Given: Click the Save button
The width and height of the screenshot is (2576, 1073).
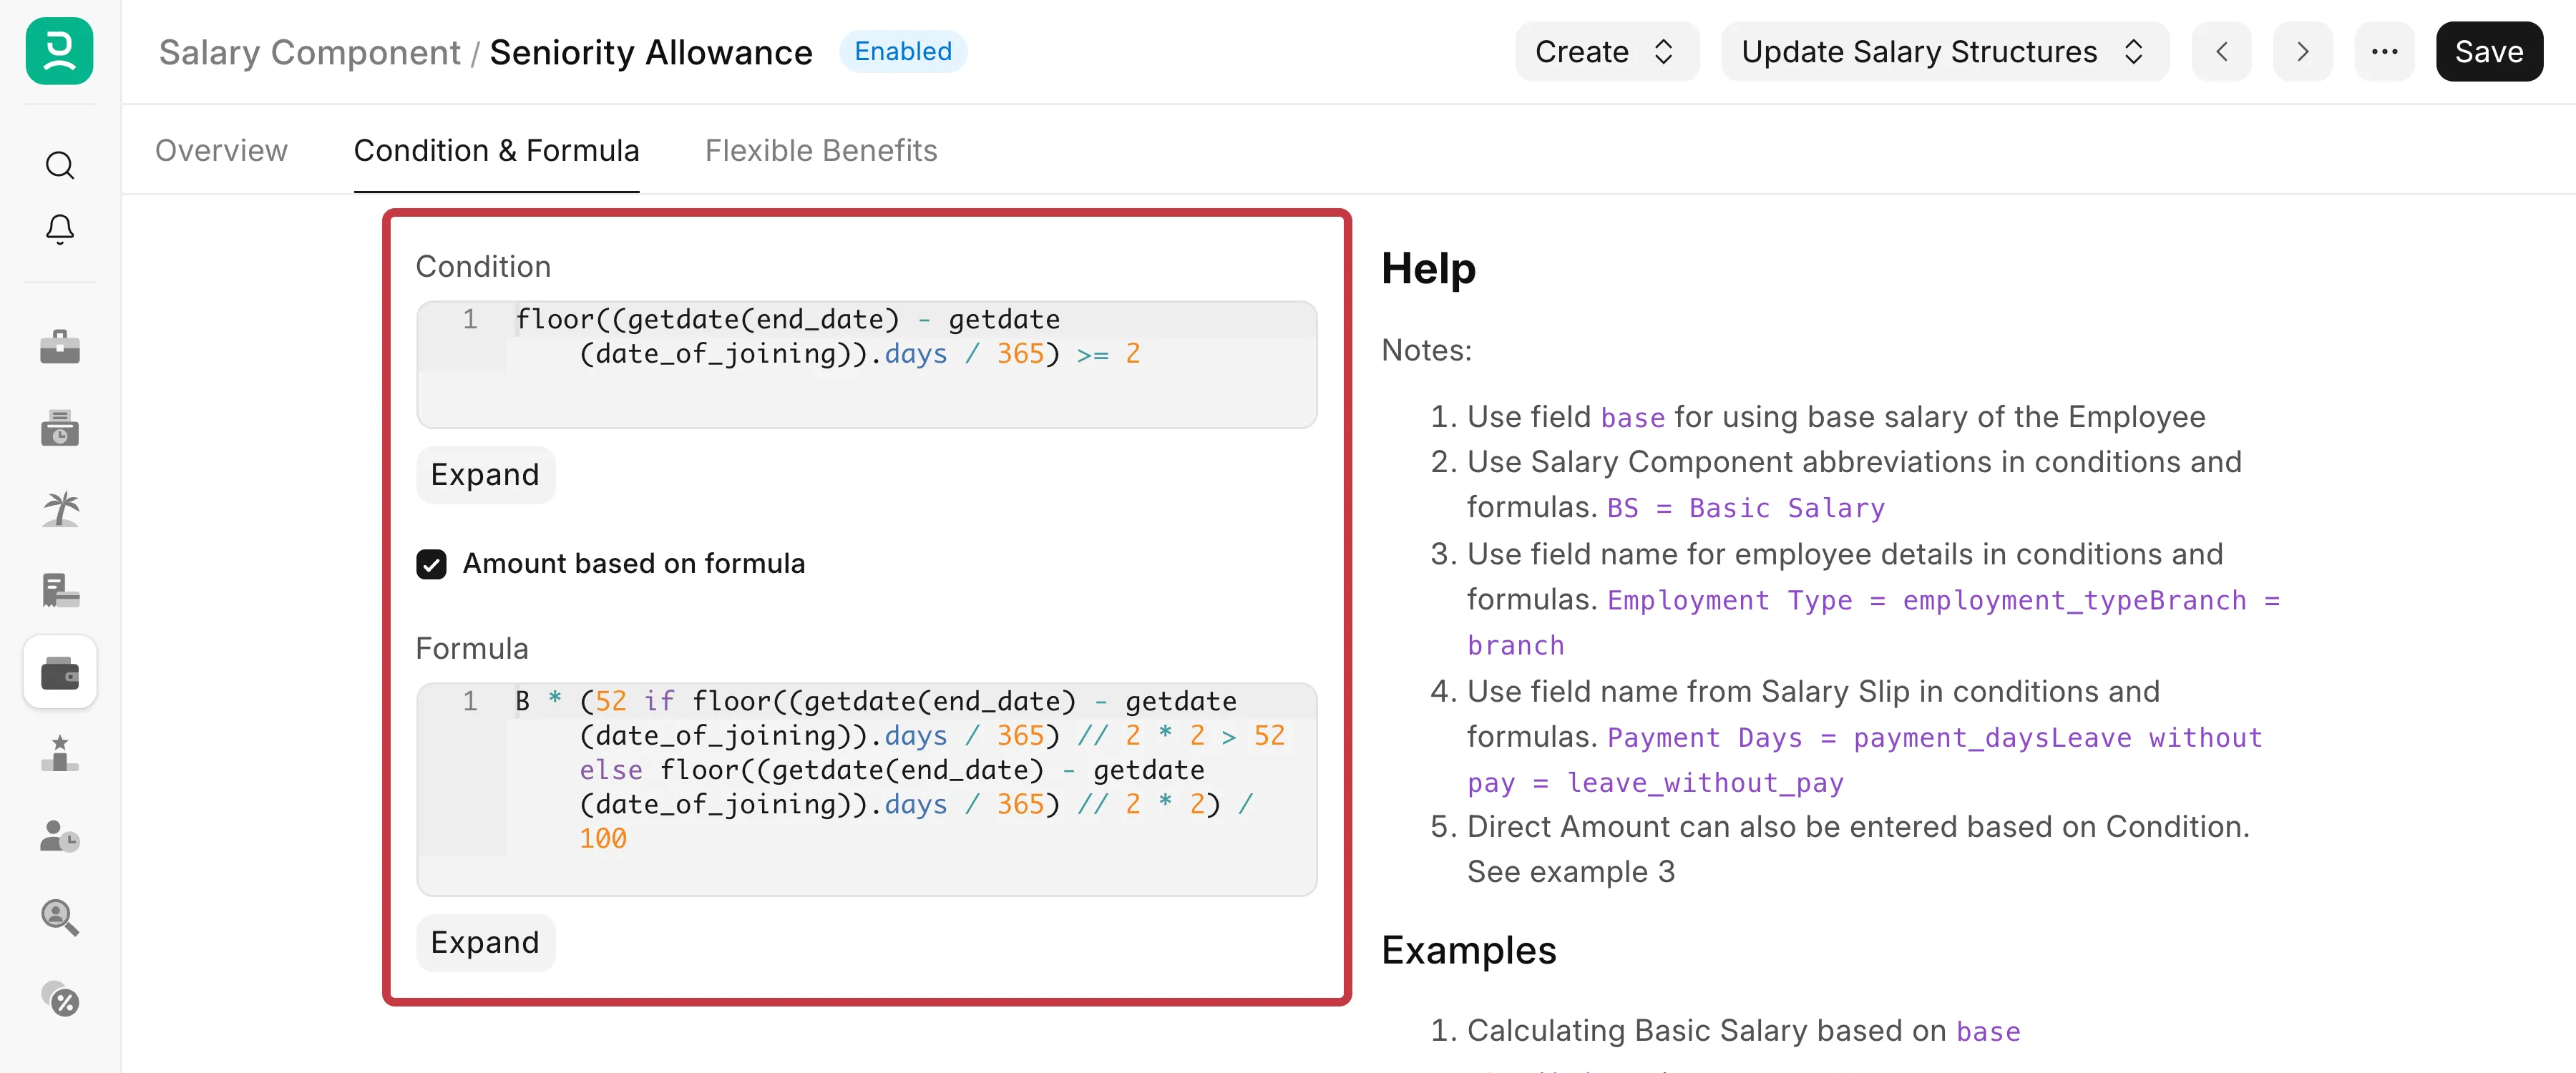Looking at the screenshot, I should click(2489, 52).
